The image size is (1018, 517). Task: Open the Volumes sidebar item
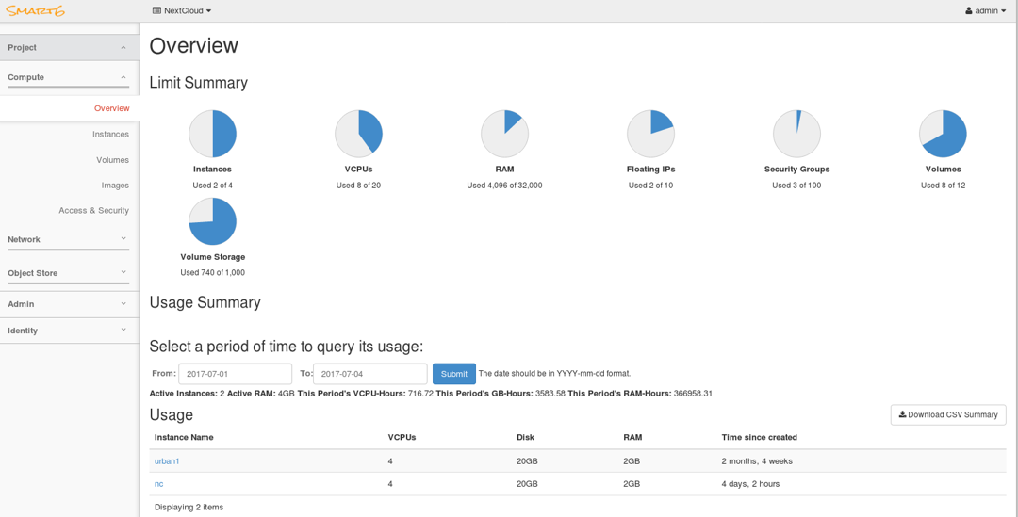[112, 160]
